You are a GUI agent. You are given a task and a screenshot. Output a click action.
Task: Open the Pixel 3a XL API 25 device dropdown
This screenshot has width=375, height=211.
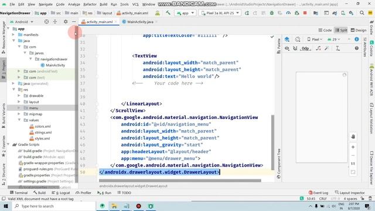220,13
